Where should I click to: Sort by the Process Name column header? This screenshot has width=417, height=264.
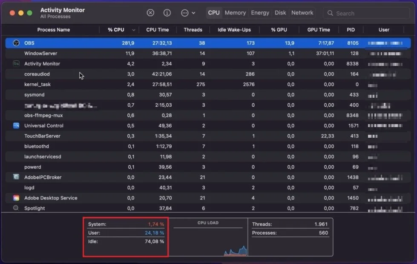(53, 30)
